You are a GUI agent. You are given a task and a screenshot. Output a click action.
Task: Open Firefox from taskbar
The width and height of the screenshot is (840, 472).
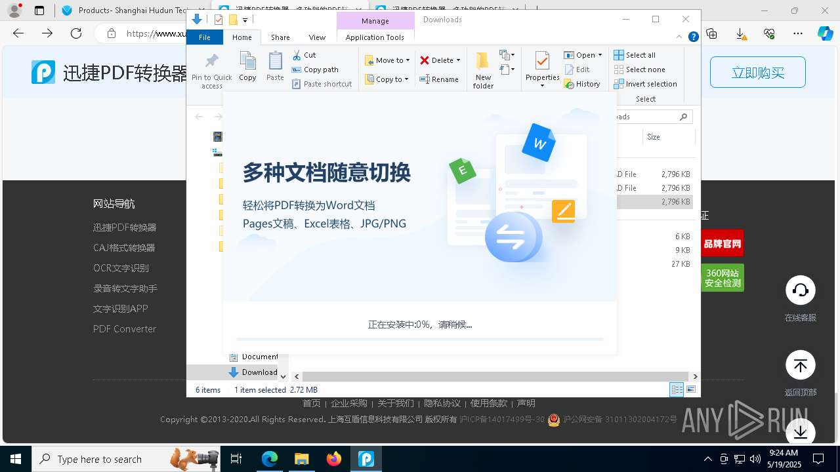click(334, 459)
